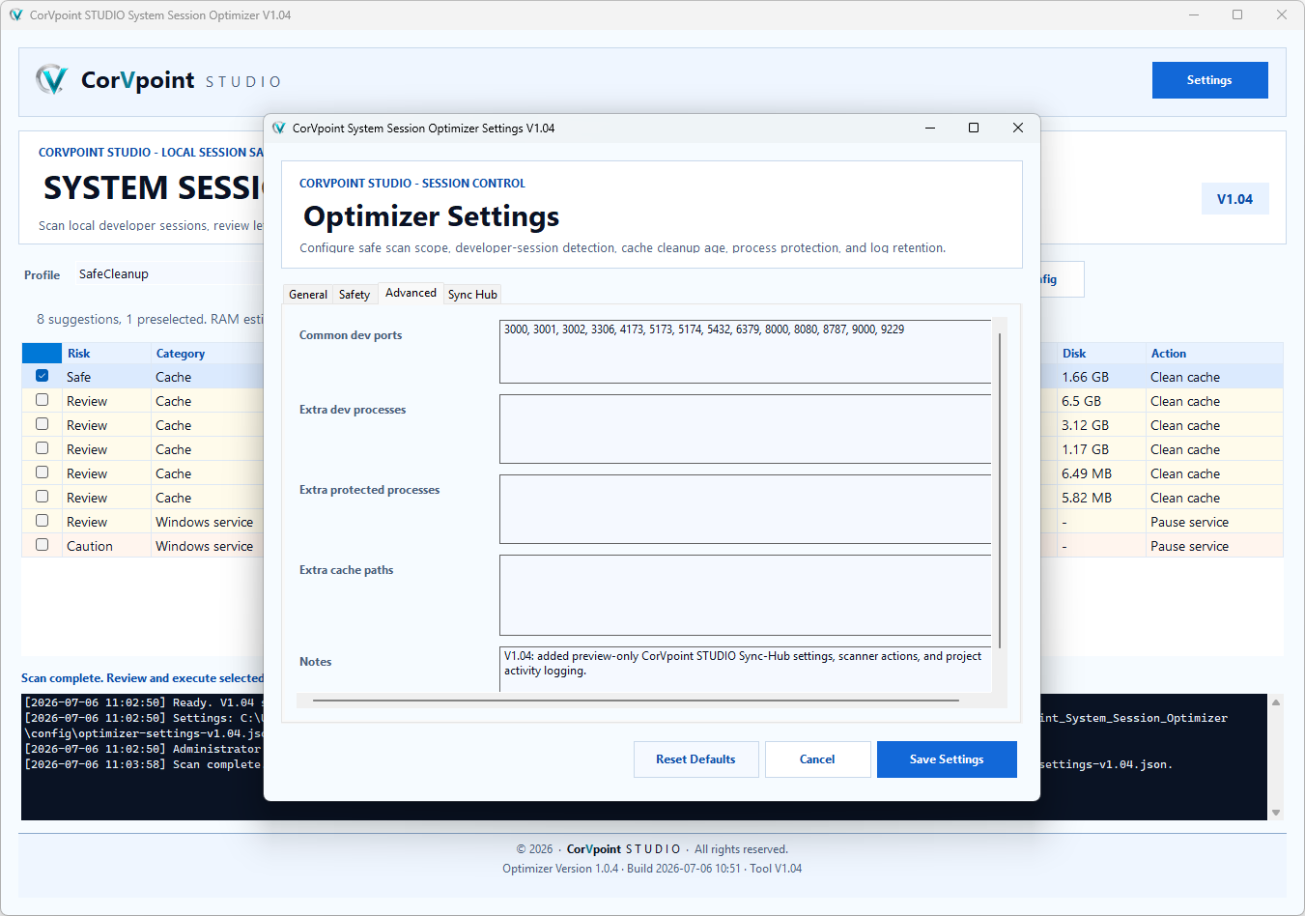Check the Review row with 3.12 GB disk
1305x916 pixels.
(42, 424)
